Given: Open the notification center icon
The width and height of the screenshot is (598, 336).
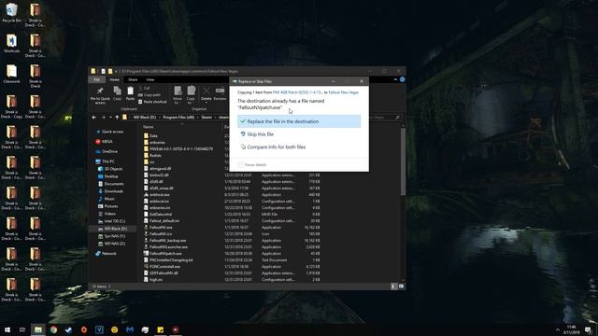Looking at the screenshot, I should click(589, 329).
